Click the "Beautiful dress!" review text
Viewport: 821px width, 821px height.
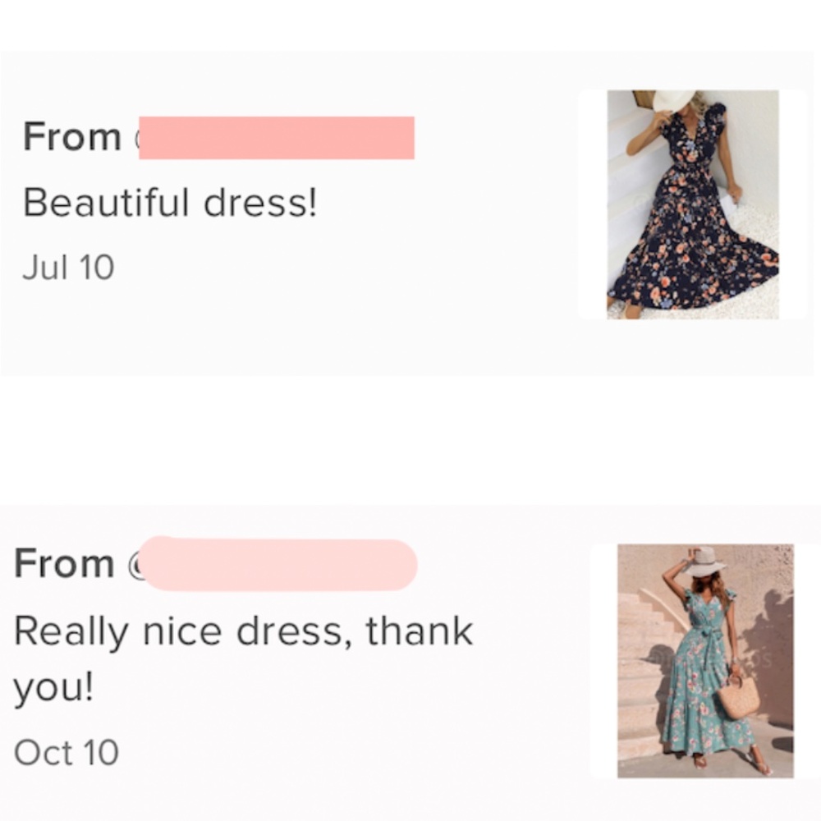(x=170, y=203)
